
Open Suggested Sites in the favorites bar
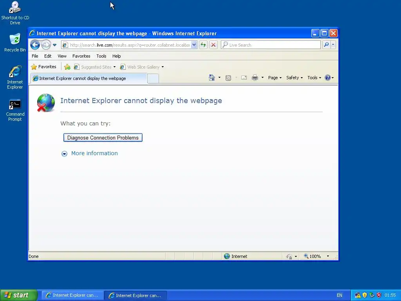click(95, 67)
